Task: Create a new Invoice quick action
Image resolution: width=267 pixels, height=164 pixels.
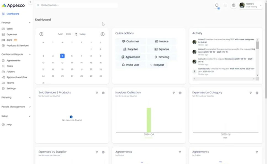Action: [162, 41]
